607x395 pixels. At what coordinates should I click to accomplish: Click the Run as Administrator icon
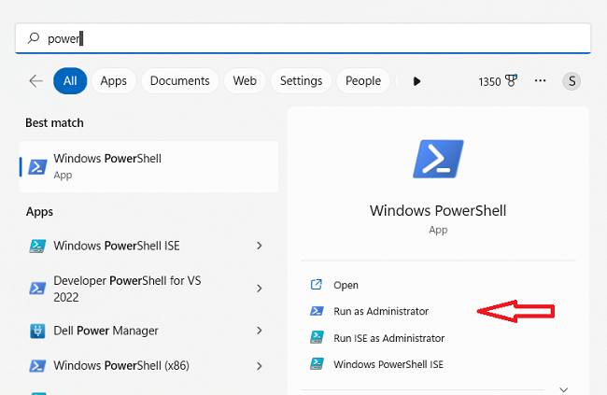317,311
